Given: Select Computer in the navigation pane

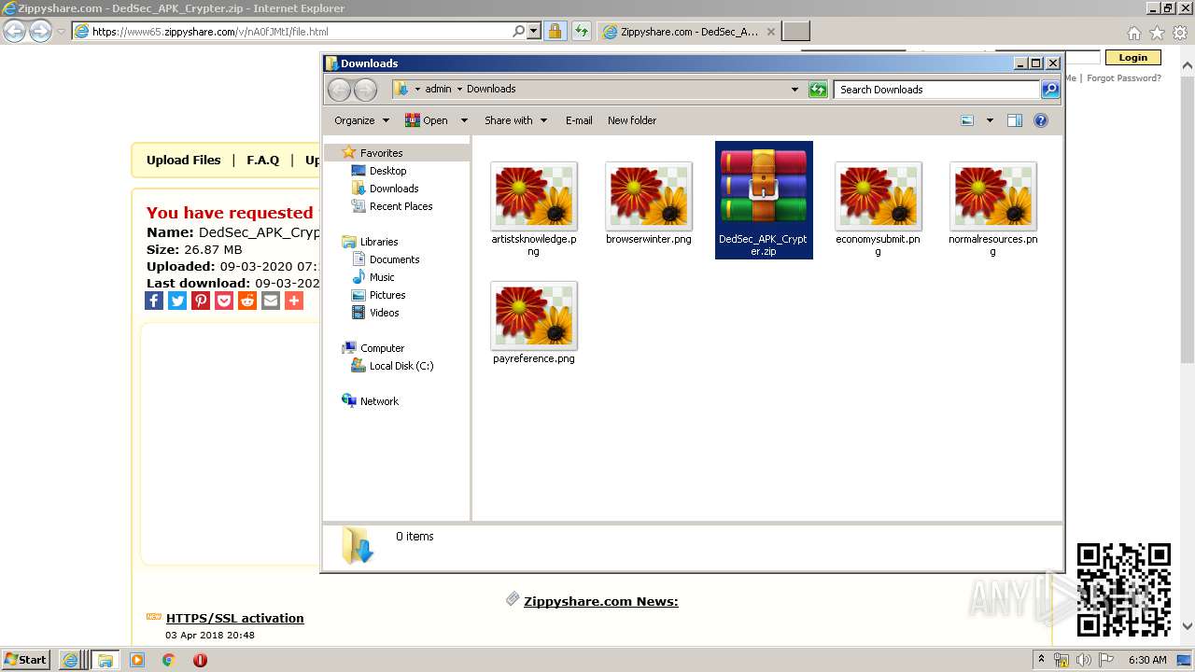Looking at the screenshot, I should pyautogui.click(x=382, y=348).
